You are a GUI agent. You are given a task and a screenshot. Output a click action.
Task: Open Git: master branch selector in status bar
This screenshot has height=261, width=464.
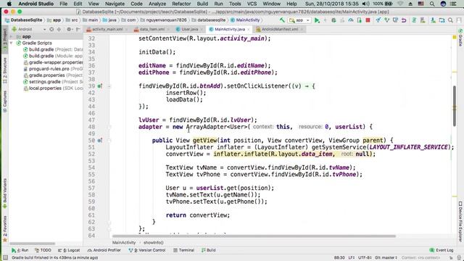pos(386,258)
